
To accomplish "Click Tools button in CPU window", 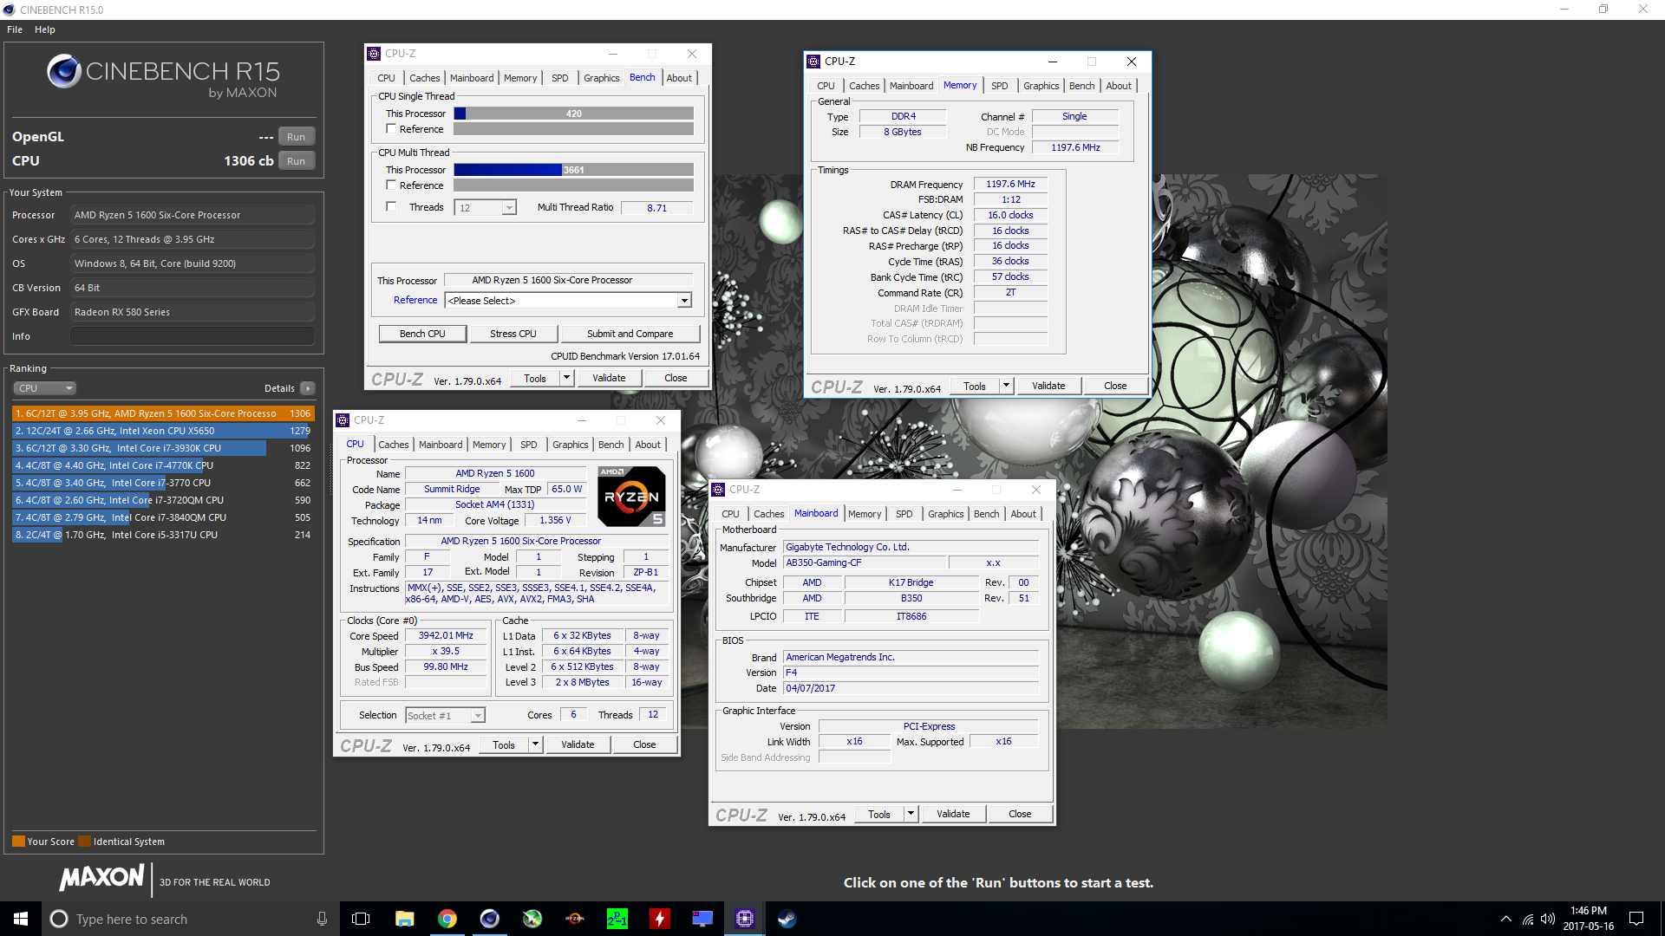I will point(504,744).
